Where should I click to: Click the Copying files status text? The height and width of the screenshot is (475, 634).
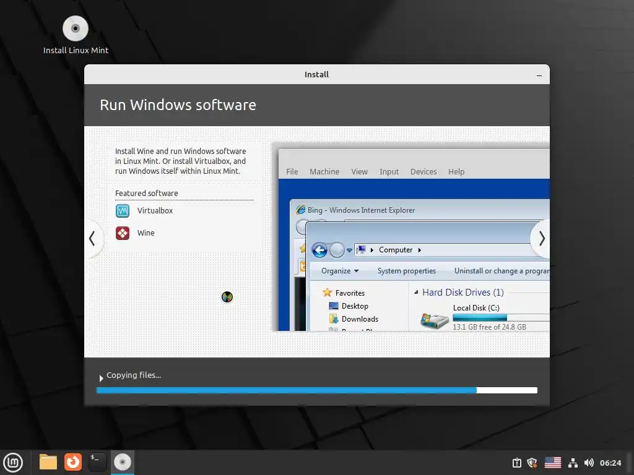(x=134, y=375)
